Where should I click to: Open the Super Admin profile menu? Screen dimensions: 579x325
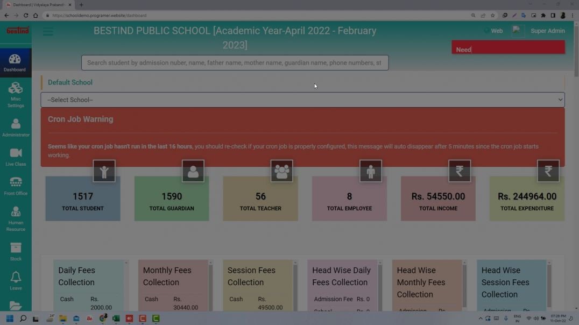coord(548,31)
